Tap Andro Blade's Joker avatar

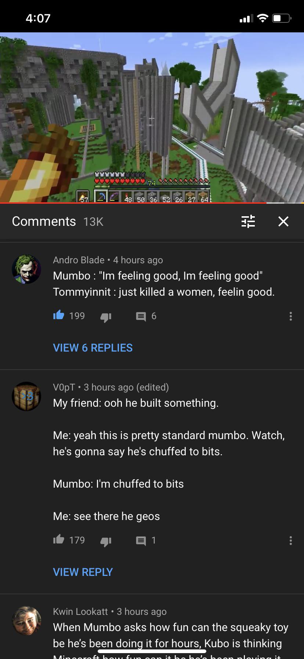coord(26,269)
